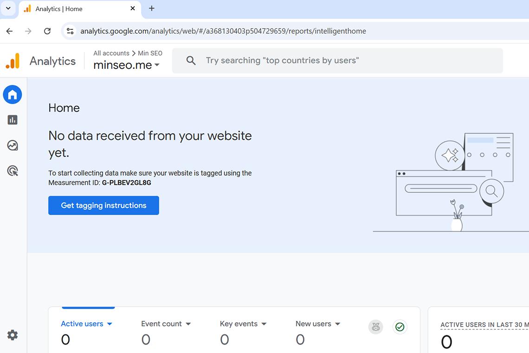Click the Get tagging instructions button

[103, 205]
